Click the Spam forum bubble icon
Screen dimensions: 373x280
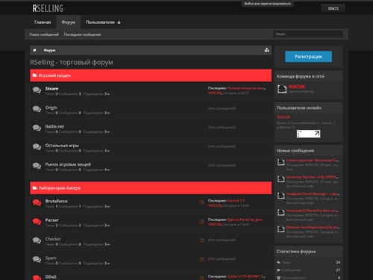[37, 259]
